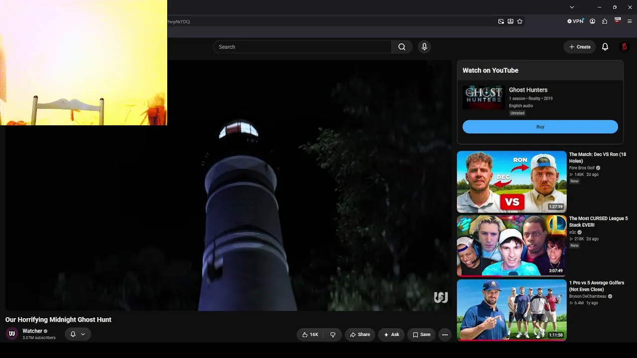Click the 'Watch on YouTube' heading

tap(490, 71)
